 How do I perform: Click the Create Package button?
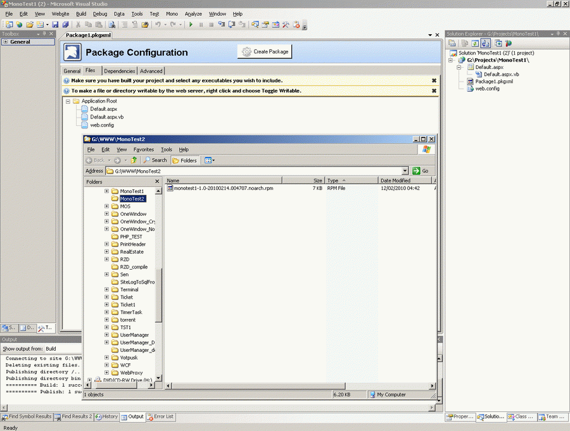[x=265, y=52]
